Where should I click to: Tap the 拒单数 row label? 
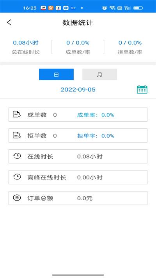[x=37, y=136]
